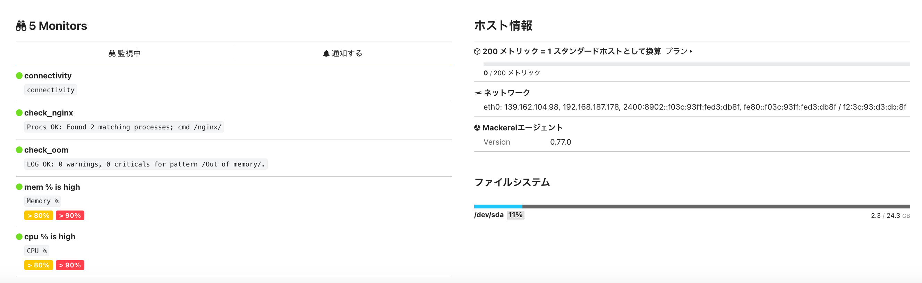
Task: Click the /dev/sda filesystem usage bar
Action: pyautogui.click(x=692, y=206)
